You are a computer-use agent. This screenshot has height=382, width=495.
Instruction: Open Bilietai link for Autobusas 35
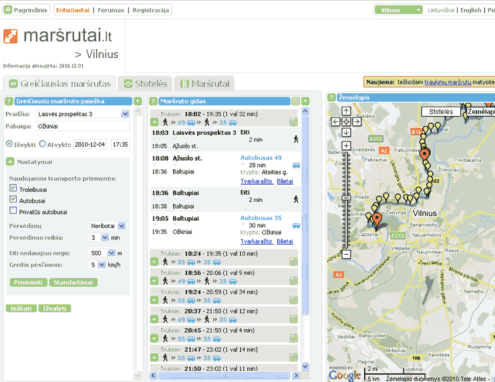click(285, 241)
